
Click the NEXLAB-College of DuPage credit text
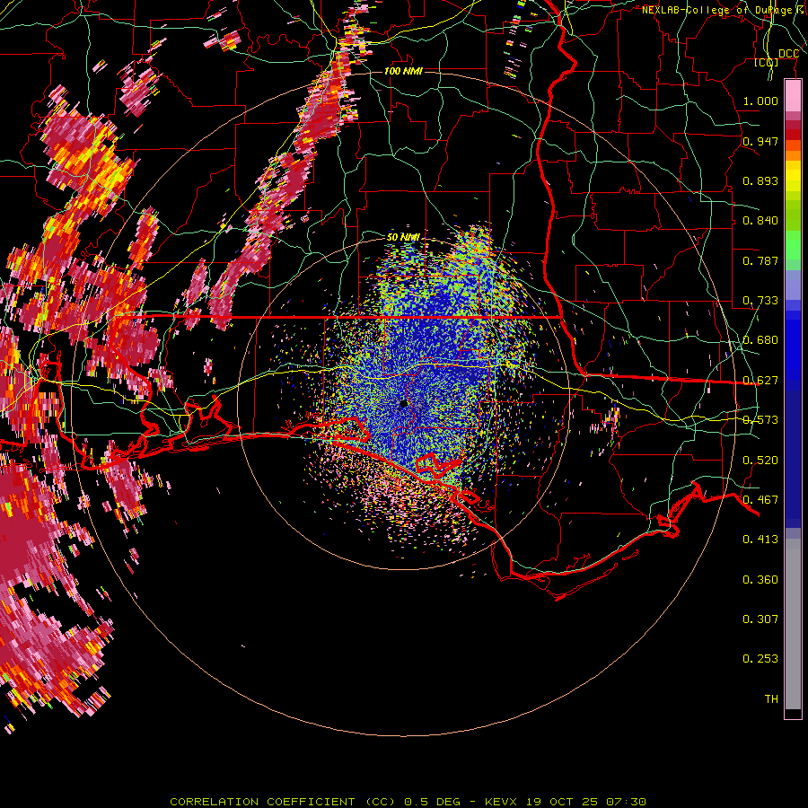click(x=725, y=10)
